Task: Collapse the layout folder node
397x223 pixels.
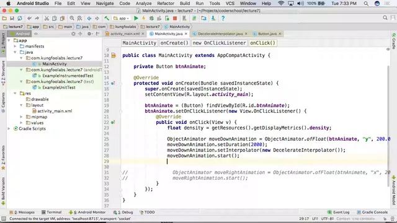Action: click(x=21, y=105)
